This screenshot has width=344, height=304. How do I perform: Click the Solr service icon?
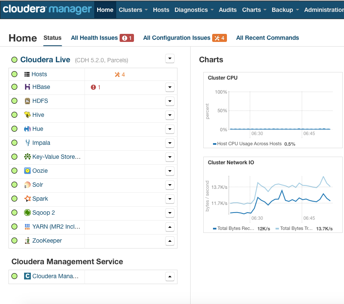click(27, 185)
